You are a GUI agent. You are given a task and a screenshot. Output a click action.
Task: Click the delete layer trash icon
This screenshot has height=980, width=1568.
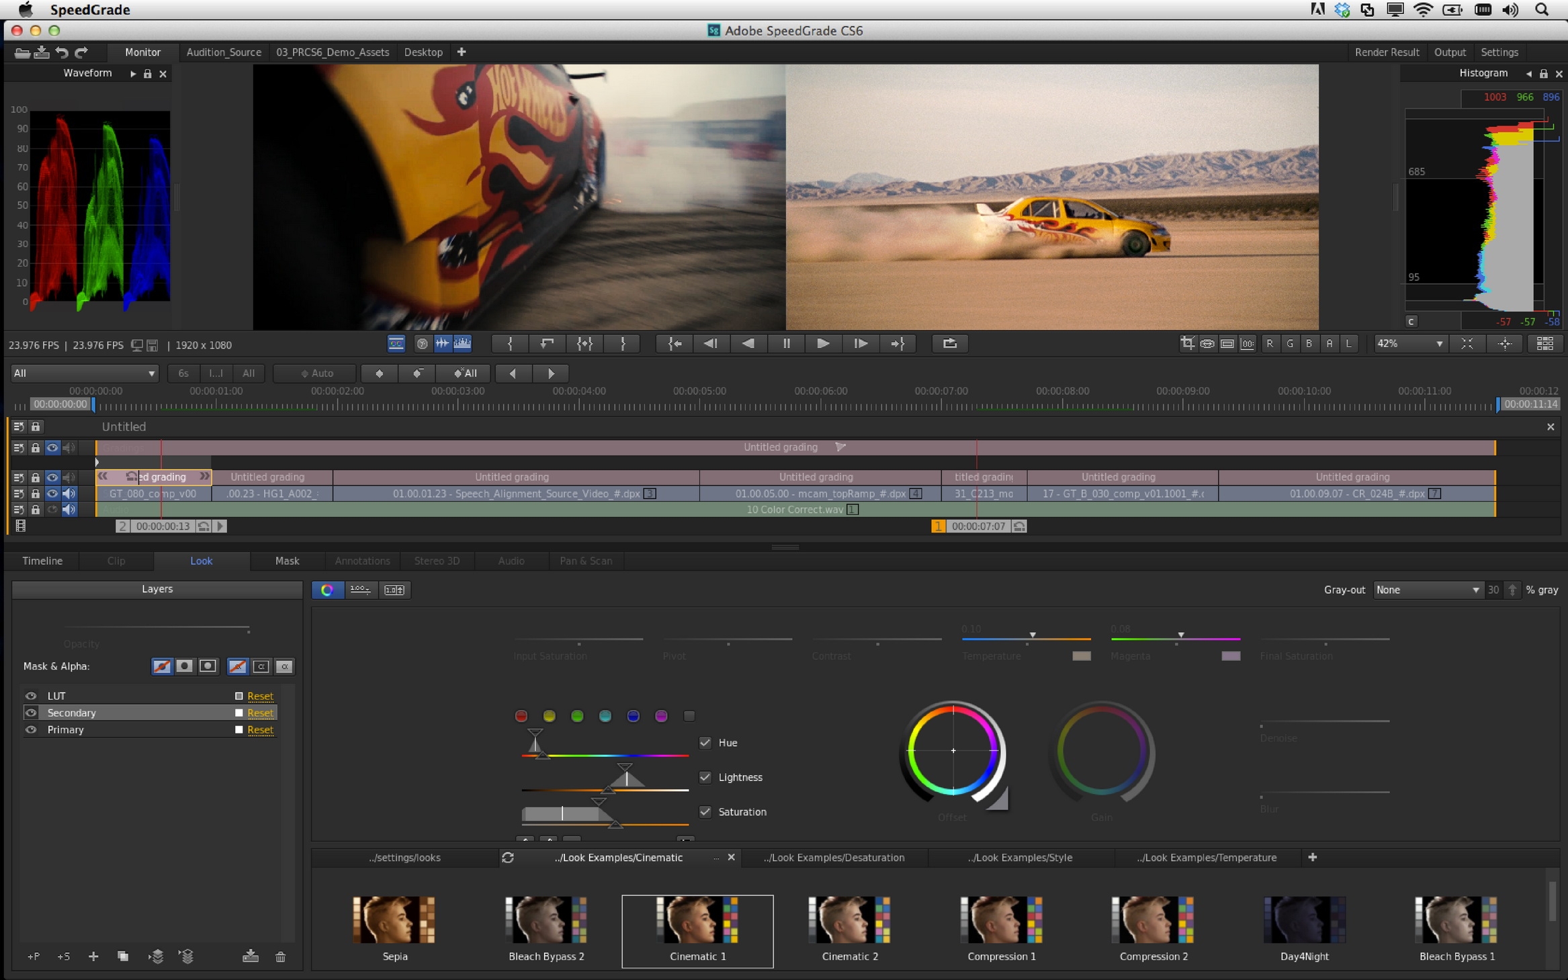[x=280, y=956]
